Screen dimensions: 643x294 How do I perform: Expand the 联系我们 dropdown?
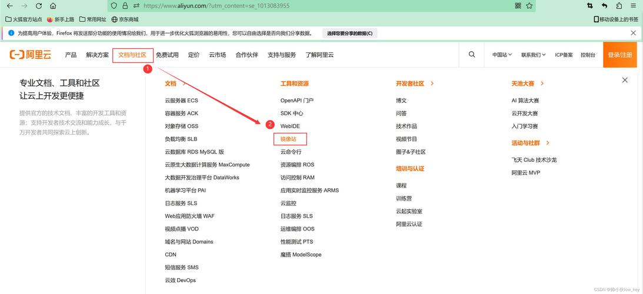pyautogui.click(x=533, y=55)
